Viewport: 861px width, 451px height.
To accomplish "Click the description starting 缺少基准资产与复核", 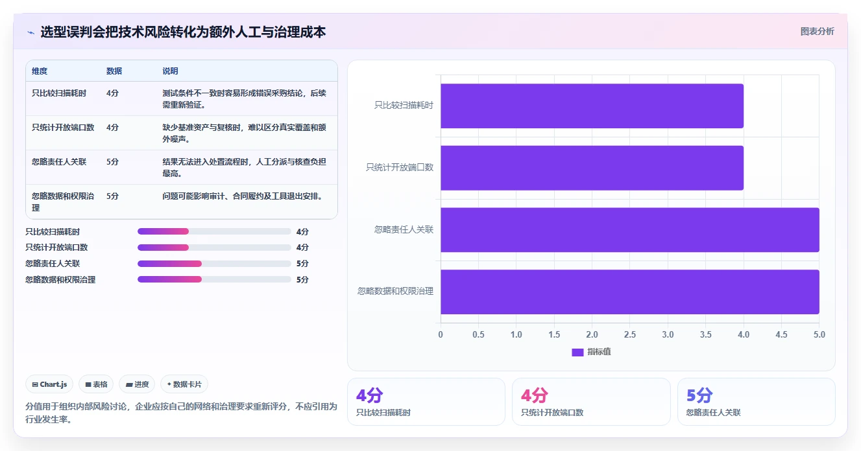I will [x=245, y=133].
